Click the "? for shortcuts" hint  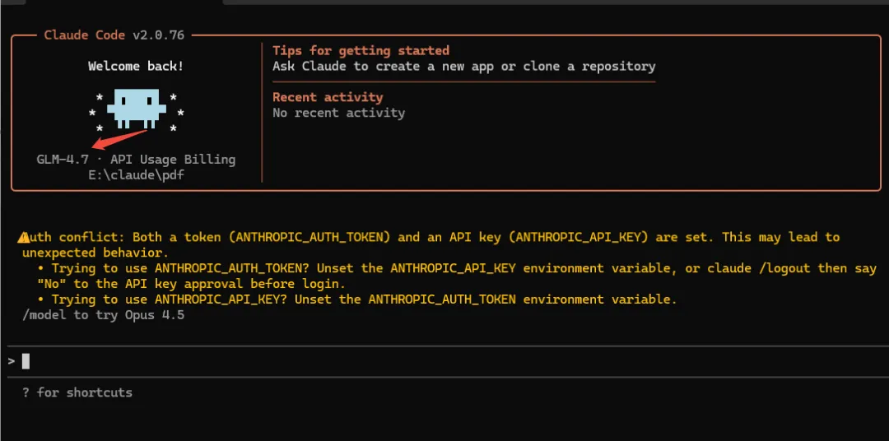[77, 392]
